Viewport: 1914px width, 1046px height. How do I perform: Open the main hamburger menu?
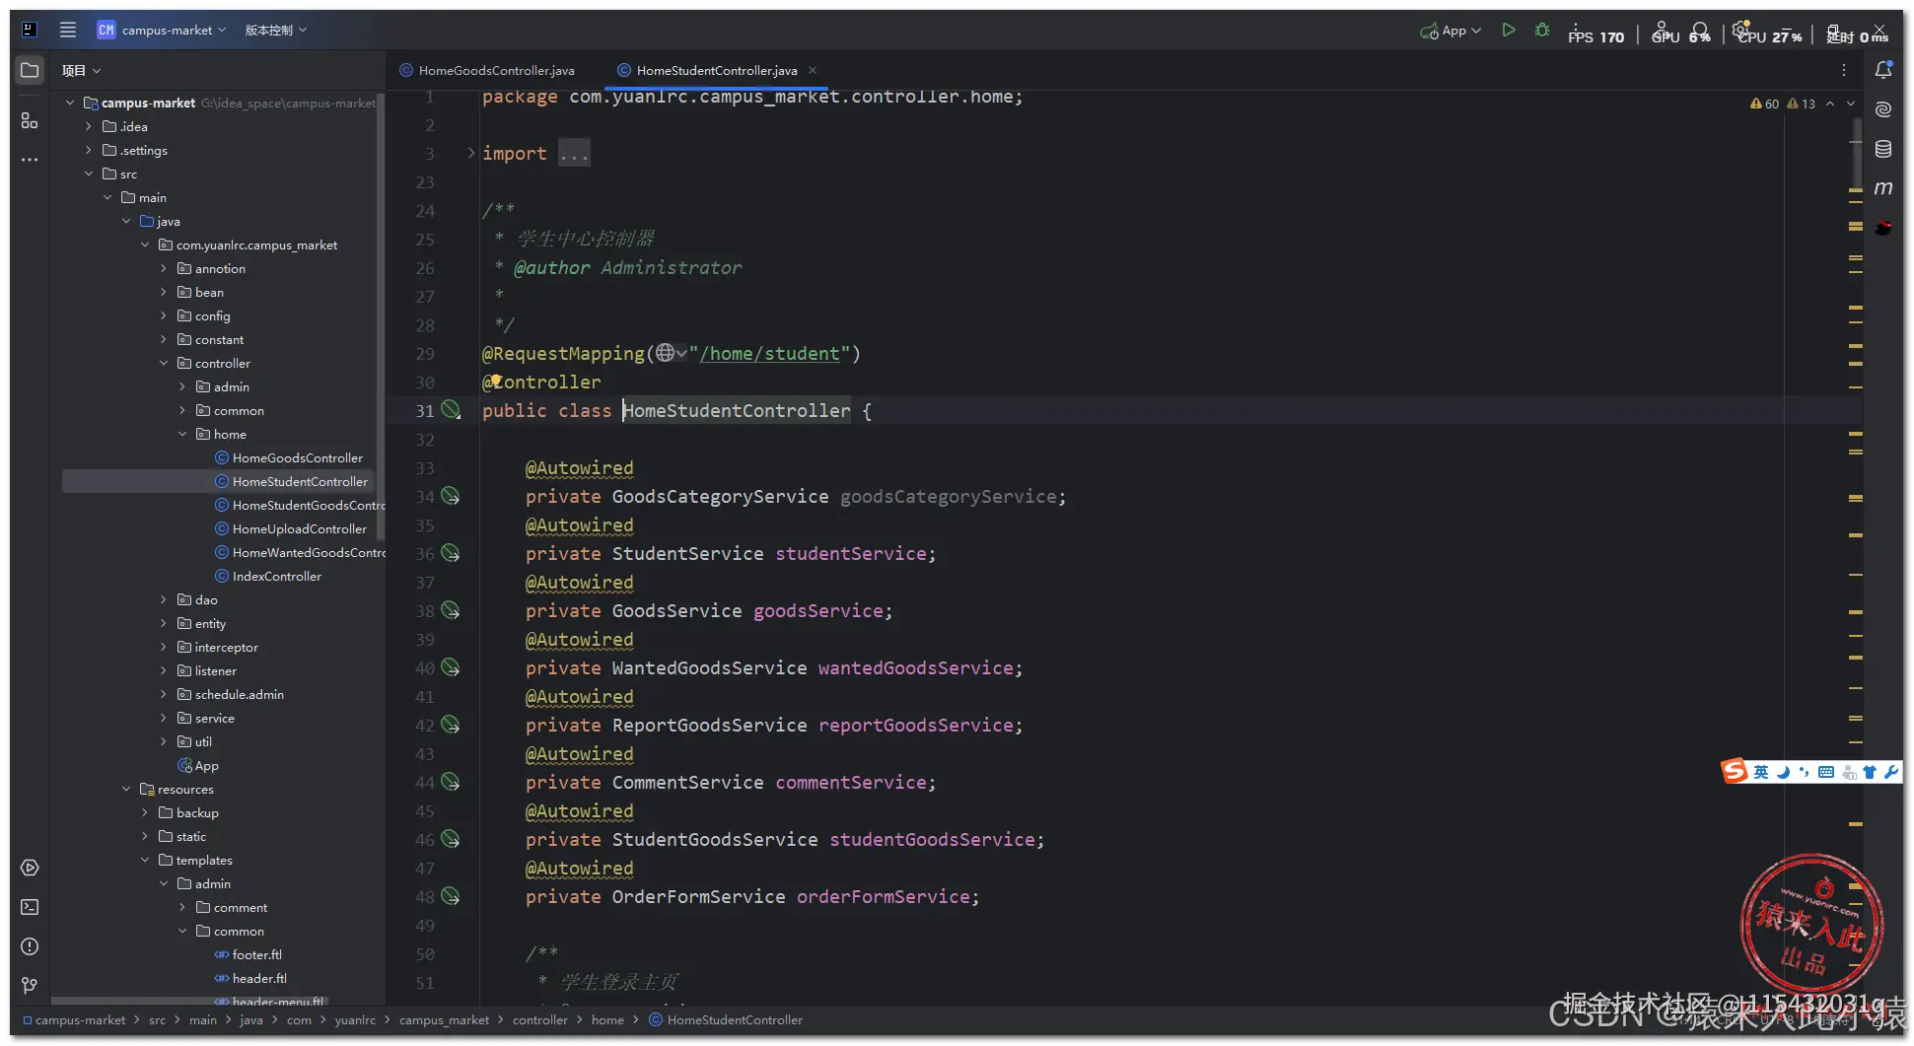[68, 30]
